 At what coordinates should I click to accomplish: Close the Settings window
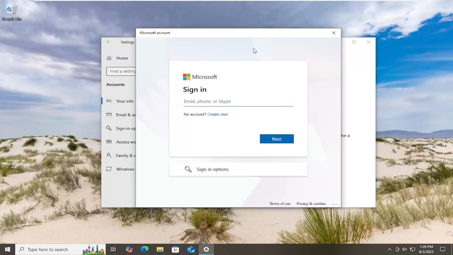pos(368,42)
